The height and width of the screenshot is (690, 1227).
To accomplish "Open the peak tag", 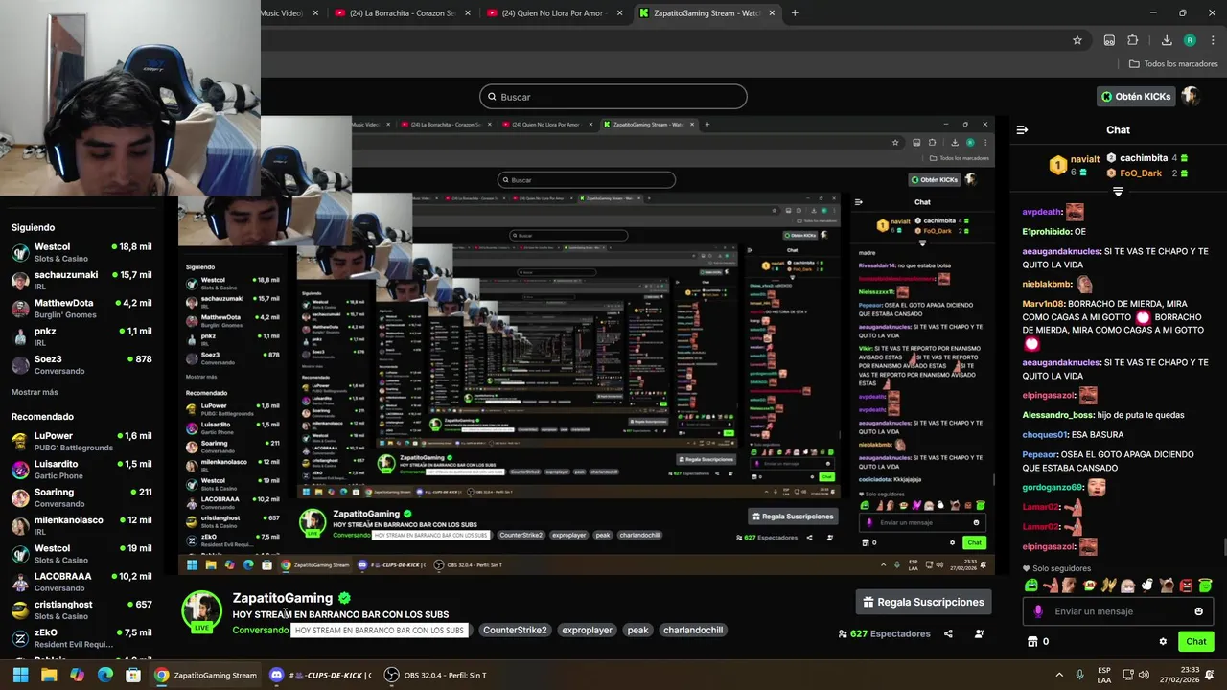I will tap(637, 630).
